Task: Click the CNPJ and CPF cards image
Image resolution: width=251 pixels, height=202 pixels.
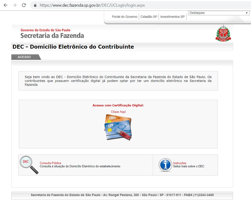Action: pos(118,127)
